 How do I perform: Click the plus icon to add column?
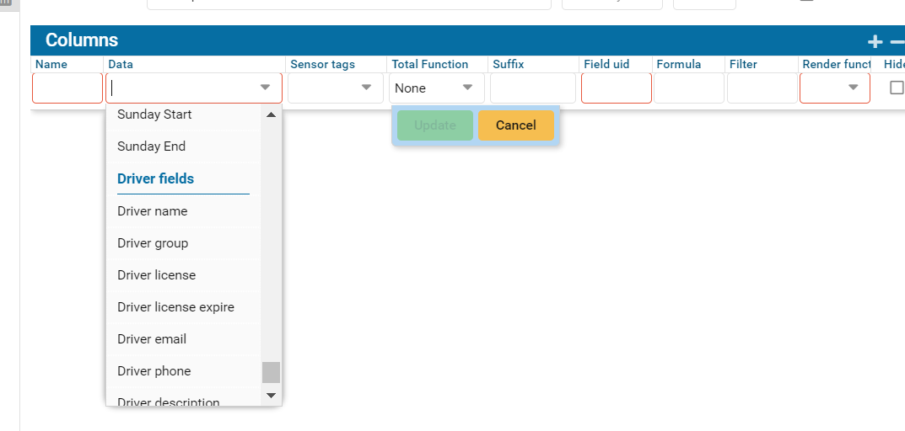click(875, 41)
